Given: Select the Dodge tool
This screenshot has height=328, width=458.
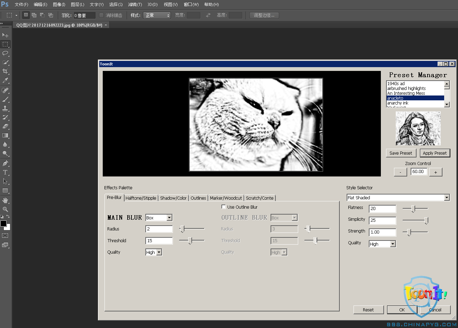Looking at the screenshot, I should pos(5,153).
